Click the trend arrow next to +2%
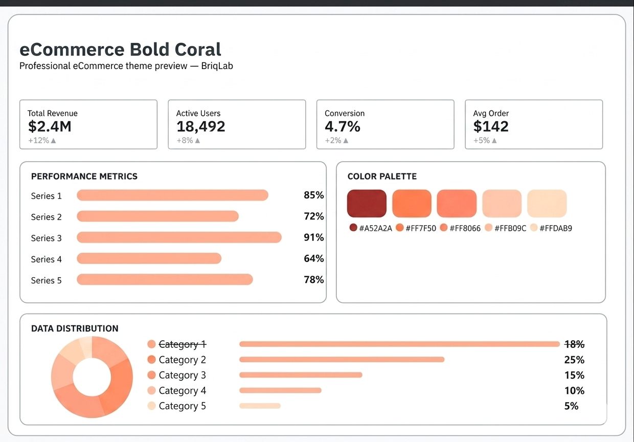Image resolution: width=634 pixels, height=442 pixels. pyautogui.click(x=346, y=141)
